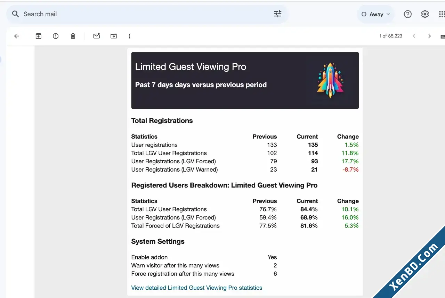
Task: Report this email as spam
Action: [56, 36]
